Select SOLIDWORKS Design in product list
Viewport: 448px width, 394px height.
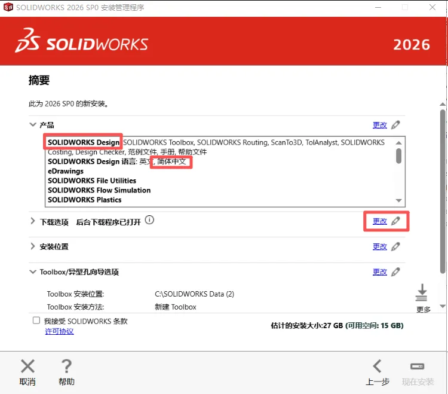tap(84, 142)
